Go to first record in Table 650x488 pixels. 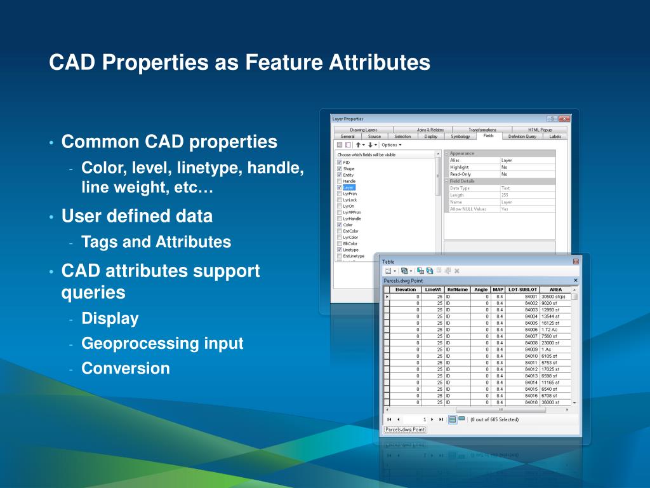pyautogui.click(x=389, y=419)
